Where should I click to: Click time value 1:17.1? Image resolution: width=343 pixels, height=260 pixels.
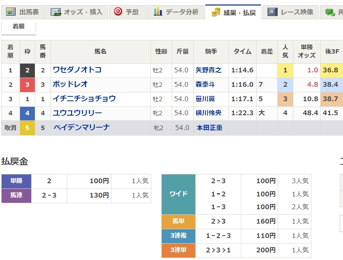[242, 99]
